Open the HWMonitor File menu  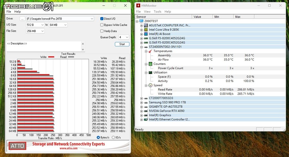[139, 11]
